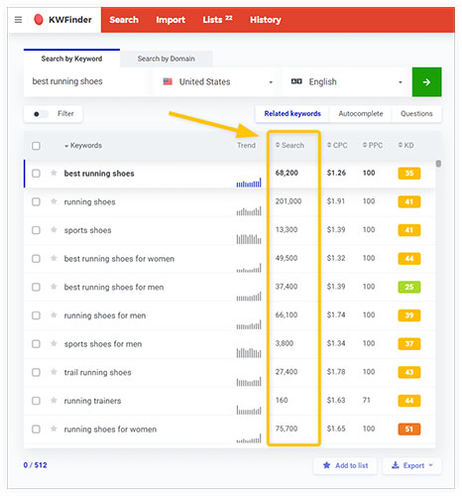The image size is (462, 496).
Task: Click the running trainers keyword text
Action: click(92, 401)
